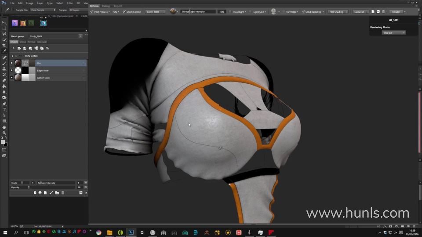Click the refresh icon in layer panel bottom

tap(86, 193)
